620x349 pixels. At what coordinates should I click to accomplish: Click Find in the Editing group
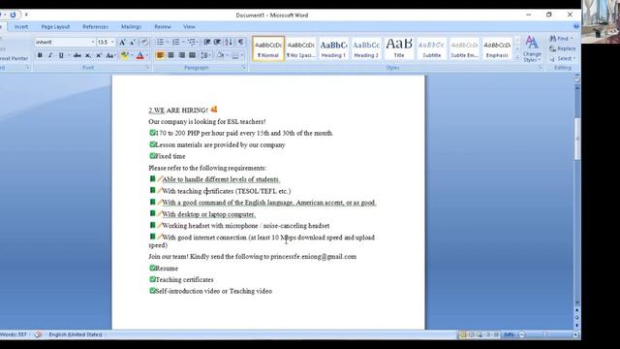point(562,39)
